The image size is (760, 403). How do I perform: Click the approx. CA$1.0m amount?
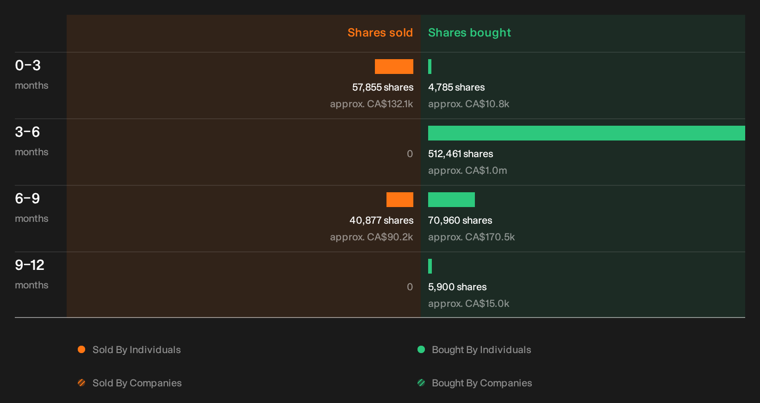(467, 171)
